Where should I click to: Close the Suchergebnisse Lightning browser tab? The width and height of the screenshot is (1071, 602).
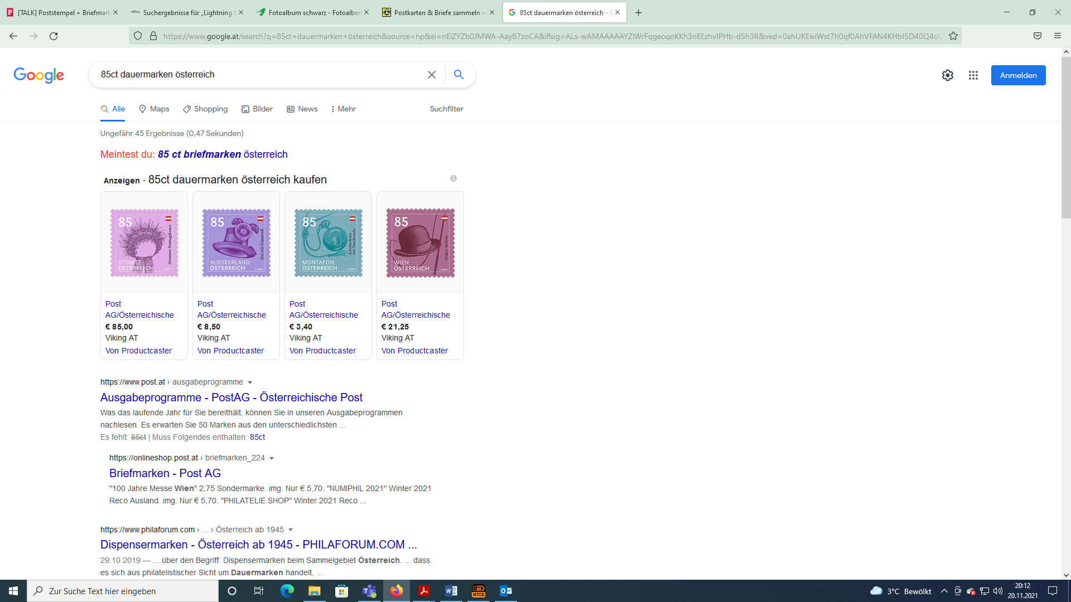click(x=241, y=12)
